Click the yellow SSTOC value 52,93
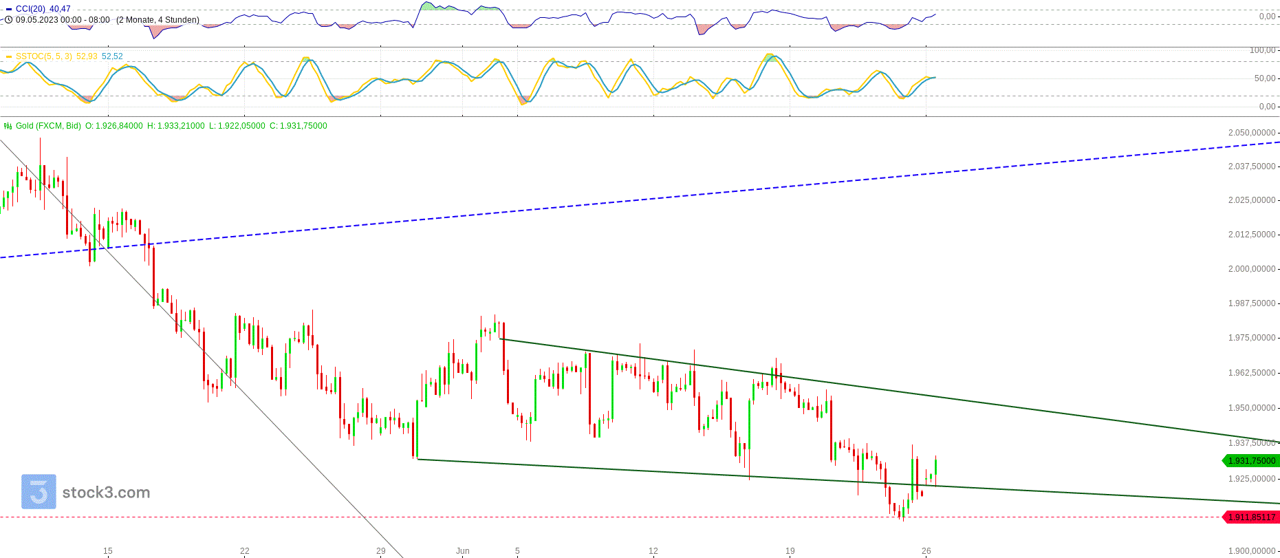Viewport: 1280px width, 558px height. coord(87,56)
